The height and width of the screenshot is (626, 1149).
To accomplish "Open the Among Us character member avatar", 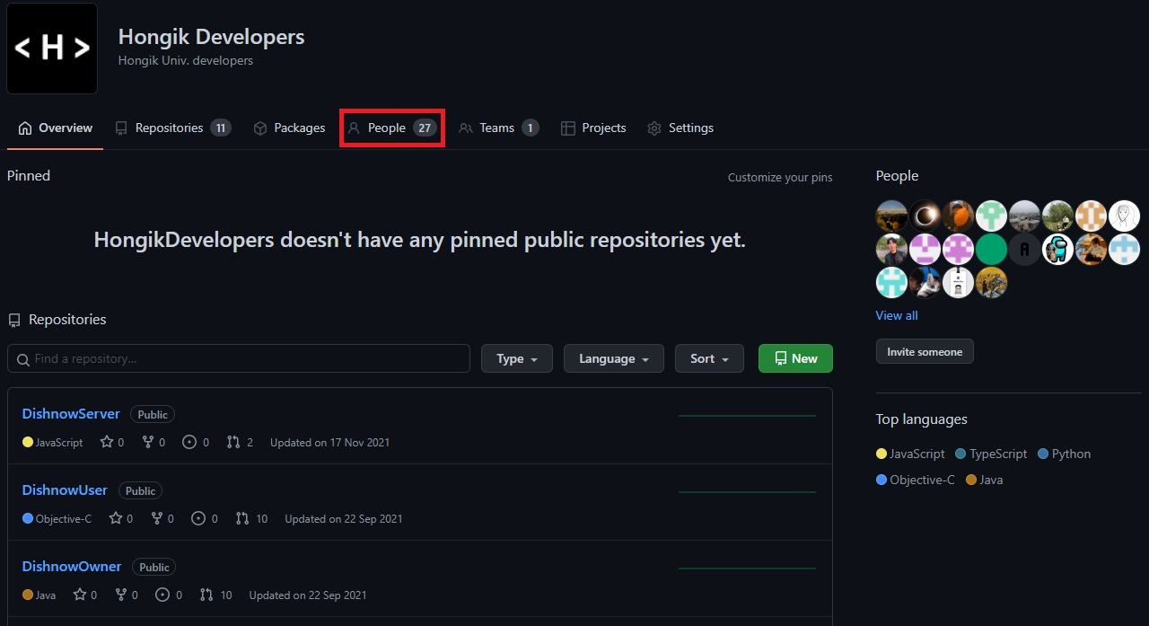I will tap(1057, 249).
